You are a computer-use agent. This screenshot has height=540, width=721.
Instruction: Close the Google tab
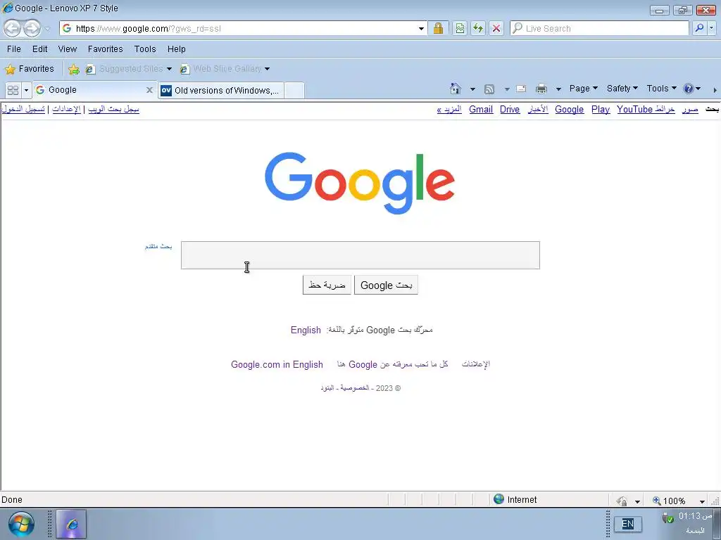tap(149, 90)
